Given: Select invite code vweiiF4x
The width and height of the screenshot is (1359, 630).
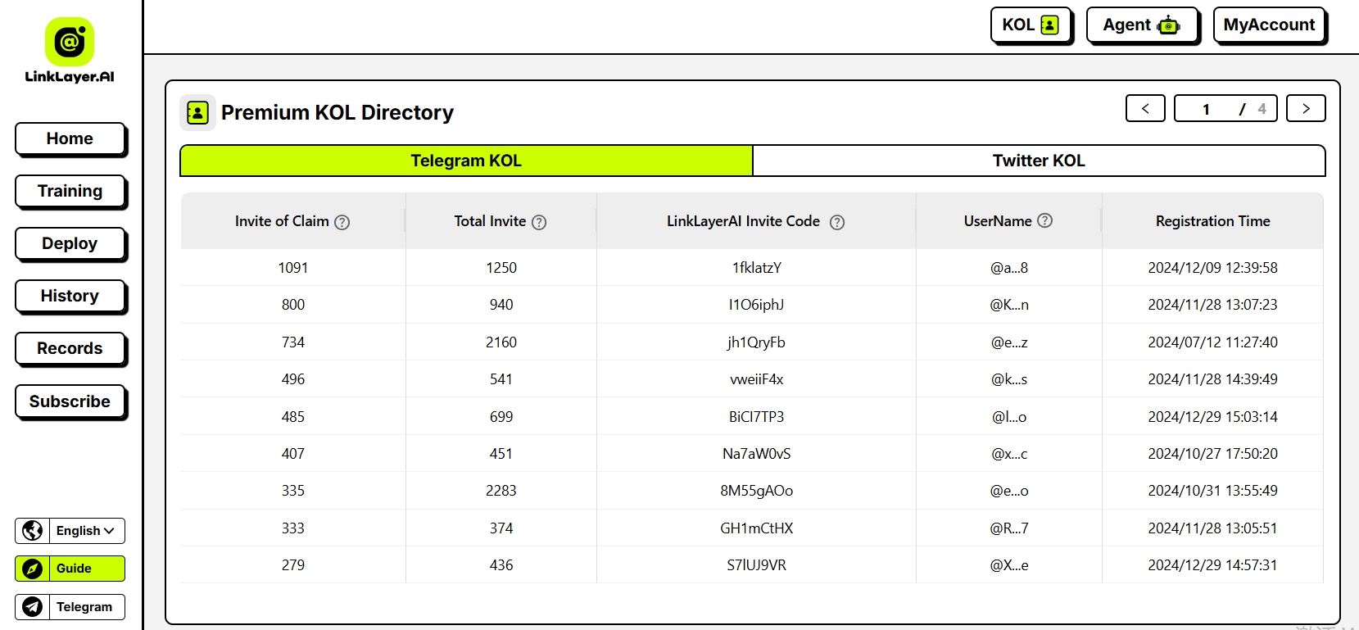Looking at the screenshot, I should point(757,379).
